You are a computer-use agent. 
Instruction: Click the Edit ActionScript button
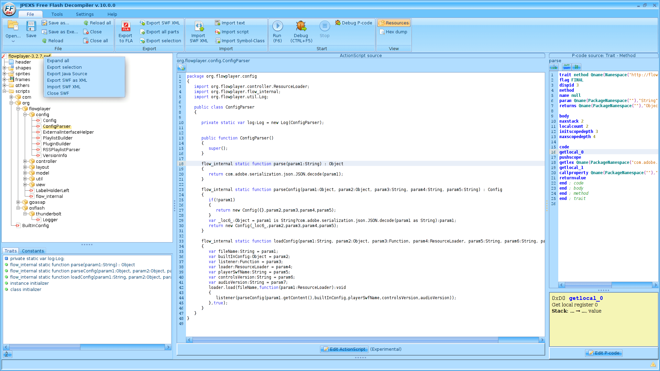[344, 349]
